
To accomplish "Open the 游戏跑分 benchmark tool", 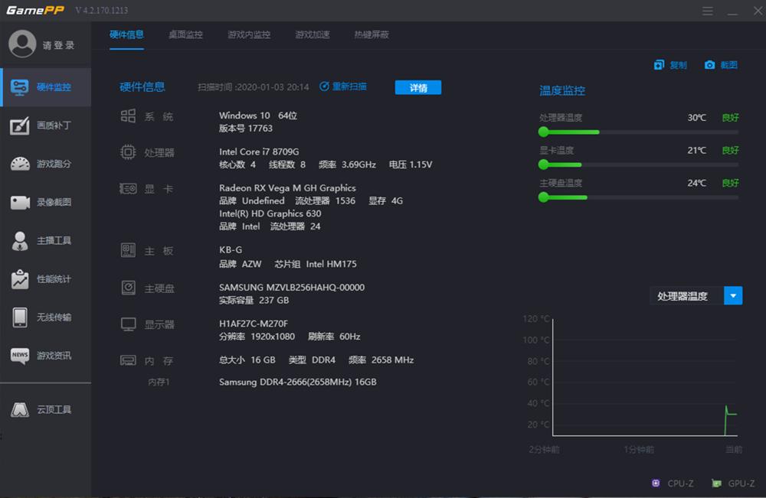I will coord(46,163).
